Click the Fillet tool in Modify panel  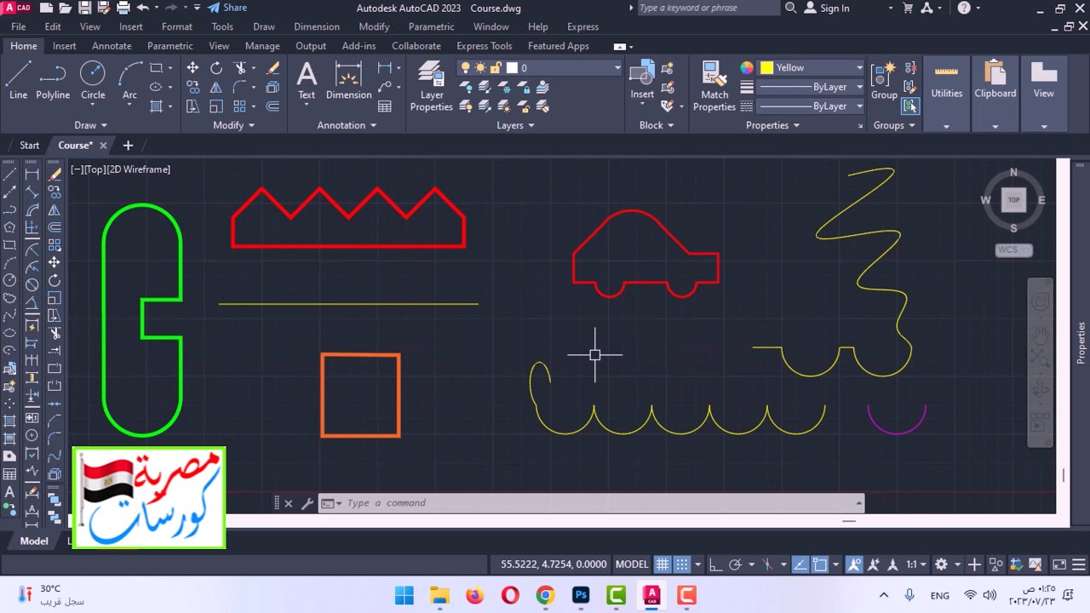tap(240, 87)
